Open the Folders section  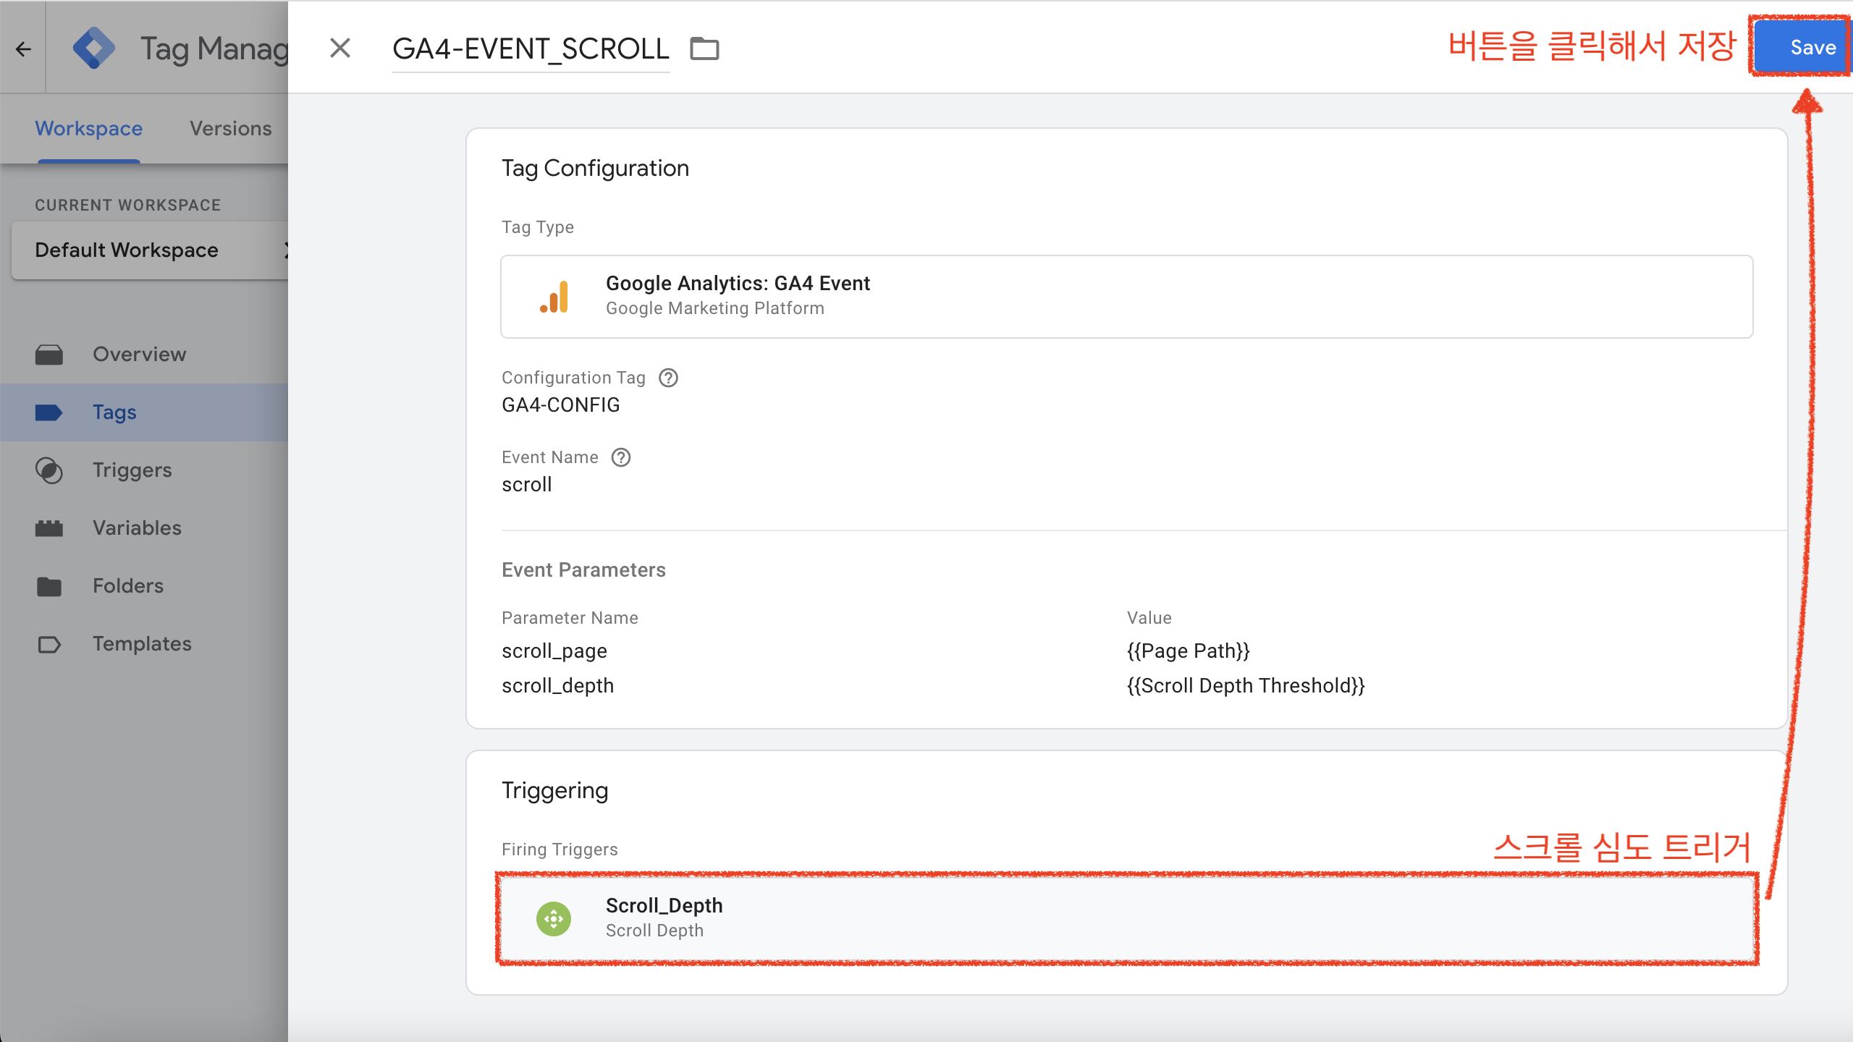tap(128, 585)
